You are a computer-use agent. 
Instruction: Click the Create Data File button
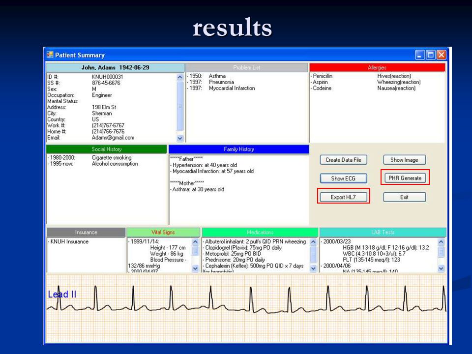(x=343, y=160)
